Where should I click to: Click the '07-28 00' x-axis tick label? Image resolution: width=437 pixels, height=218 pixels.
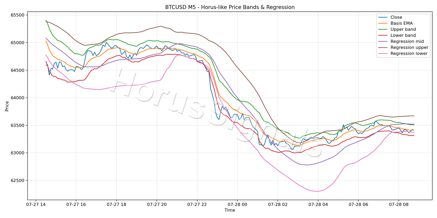[x=237, y=204]
